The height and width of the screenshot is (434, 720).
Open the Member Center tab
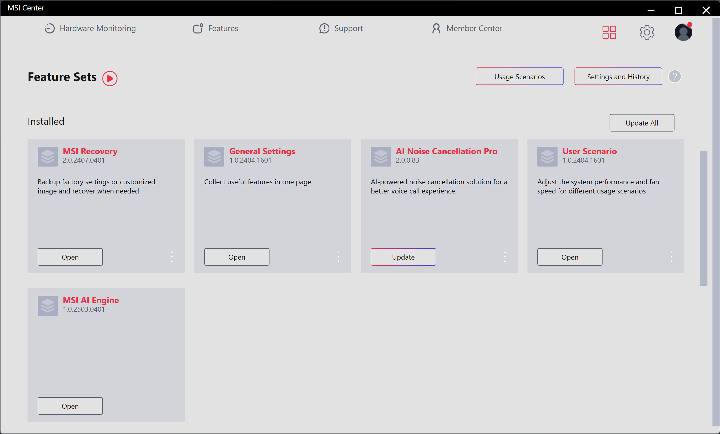tap(467, 28)
